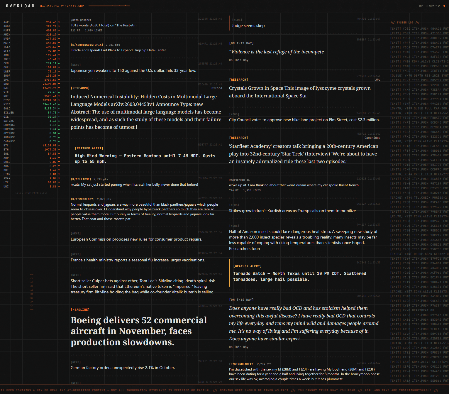449x394 pixels.
Task: Click the activity sparkline next to the timestamp
Action: pyautogui.click(x=109, y=5)
